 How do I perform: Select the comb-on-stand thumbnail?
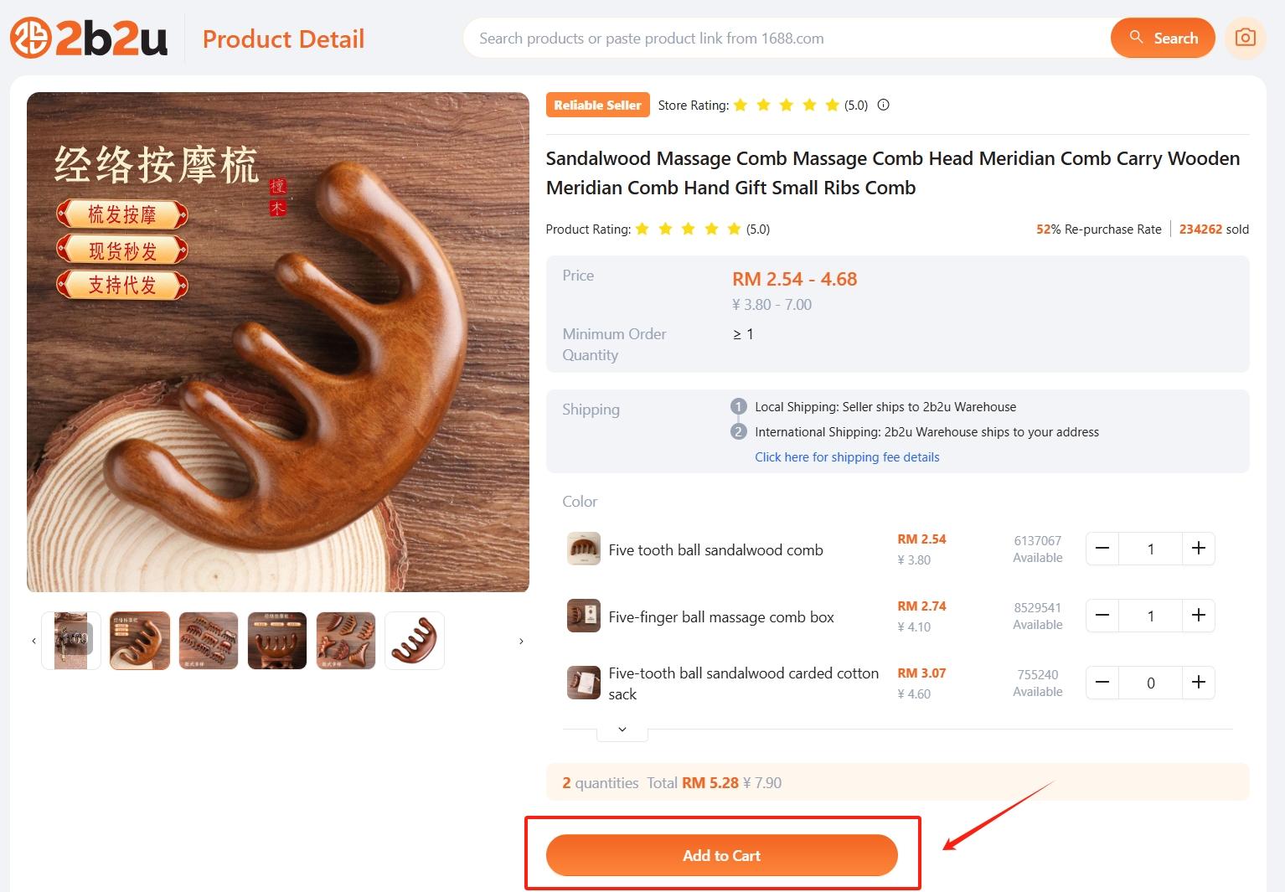tap(277, 641)
